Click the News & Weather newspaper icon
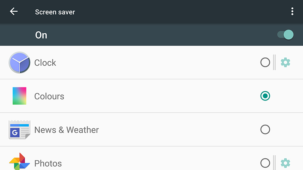This screenshot has height=170, width=303. (19, 130)
